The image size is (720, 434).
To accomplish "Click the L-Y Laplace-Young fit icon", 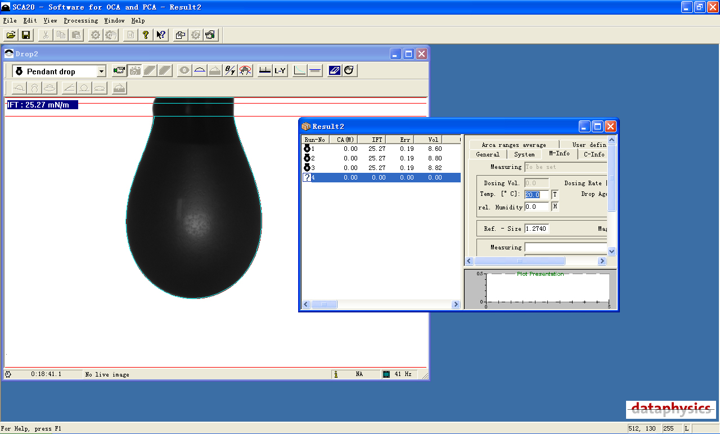I will (x=280, y=70).
